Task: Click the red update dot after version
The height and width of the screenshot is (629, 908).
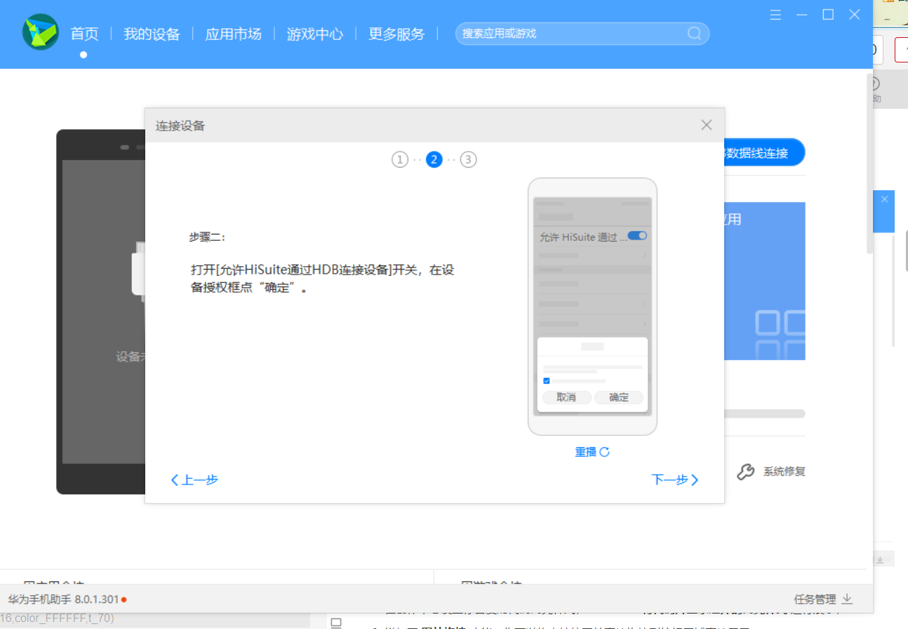Action: [x=124, y=600]
